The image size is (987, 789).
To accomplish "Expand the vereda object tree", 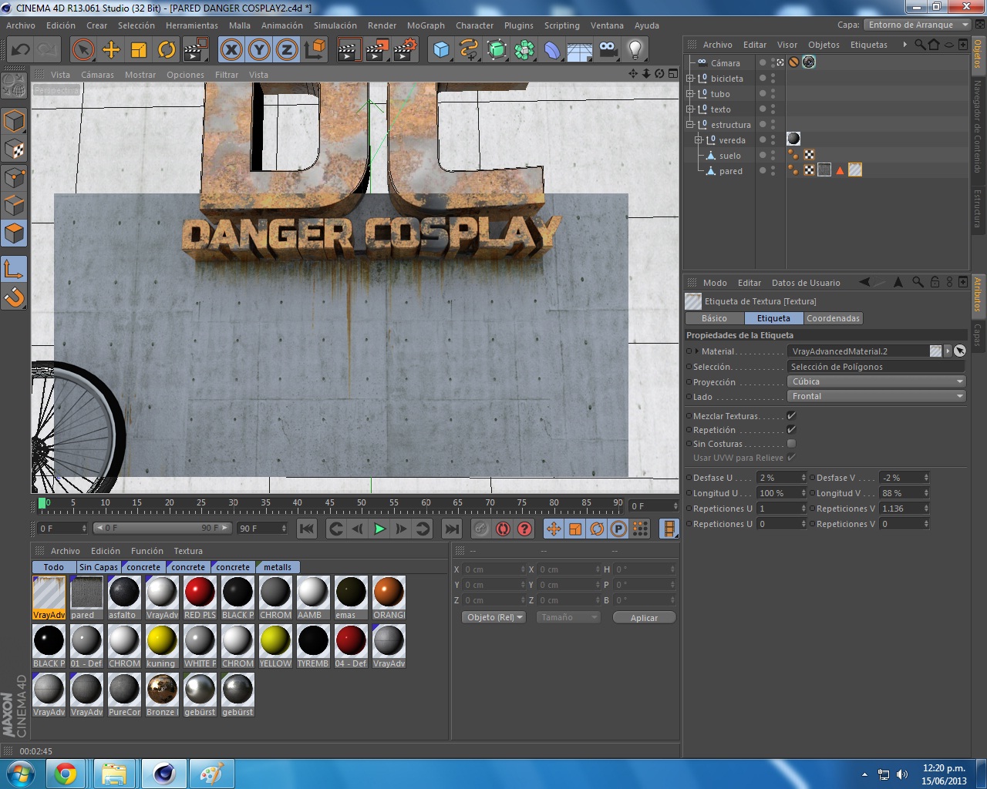I will [698, 140].
